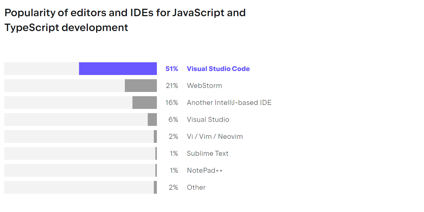Screen dimensions: 424x212
Task: Click the chart title heading
Action: [x=125, y=20]
